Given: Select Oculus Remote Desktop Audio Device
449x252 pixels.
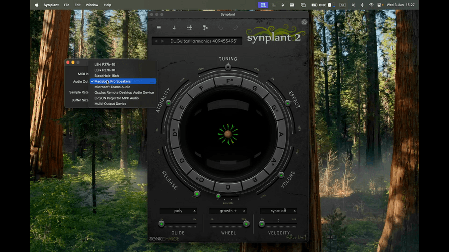Looking at the screenshot, I should coord(123,93).
